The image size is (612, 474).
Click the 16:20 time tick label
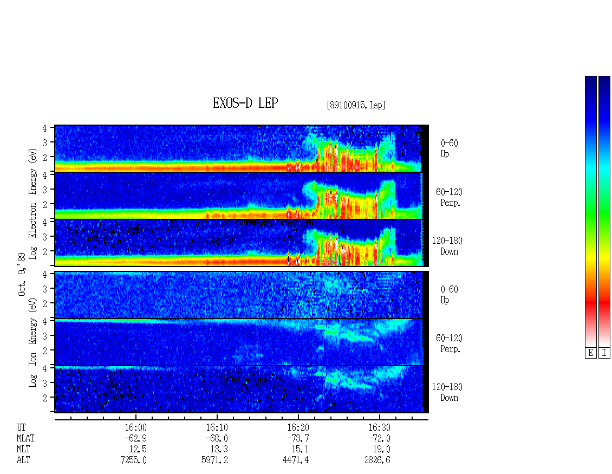click(298, 427)
